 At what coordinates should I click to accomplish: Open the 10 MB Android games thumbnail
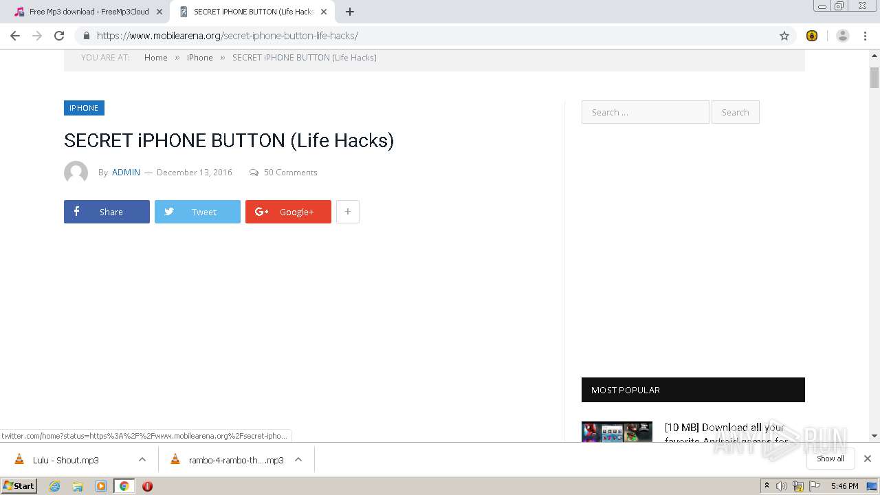(x=617, y=432)
